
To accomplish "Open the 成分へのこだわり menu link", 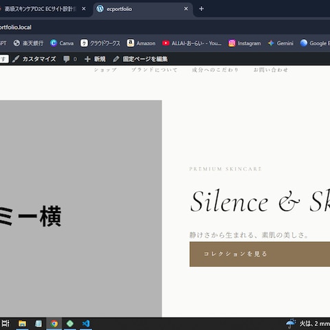I will (215, 69).
